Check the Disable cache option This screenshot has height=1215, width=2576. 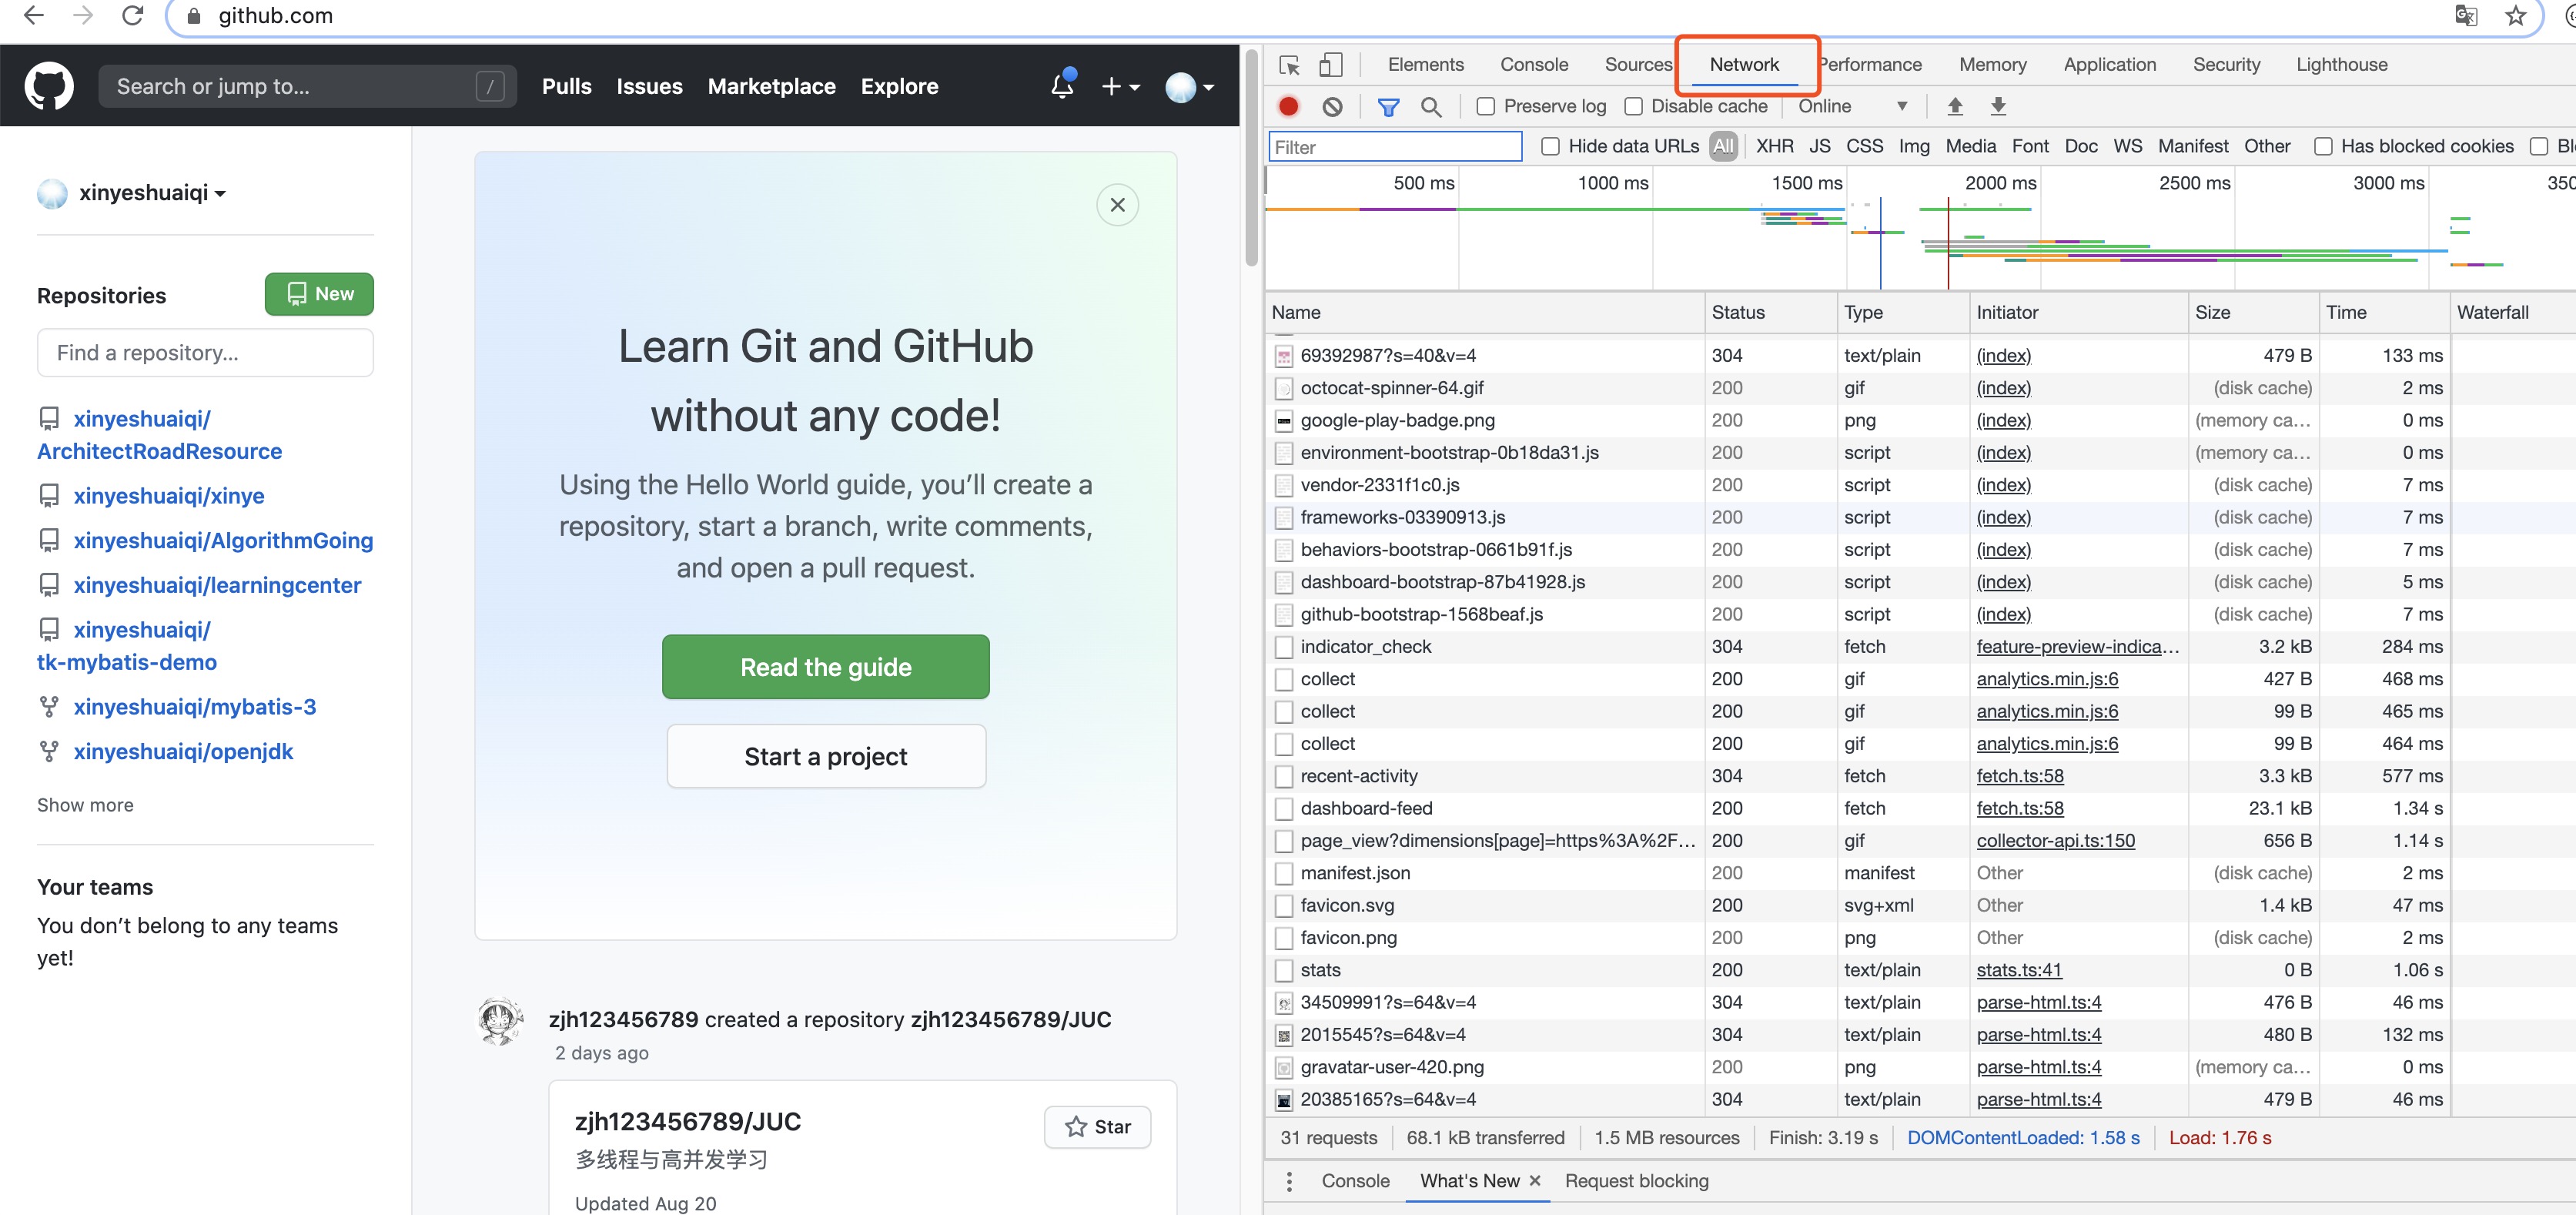(x=1634, y=106)
